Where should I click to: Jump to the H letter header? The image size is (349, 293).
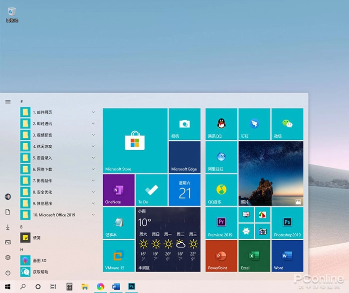pyautogui.click(x=21, y=250)
